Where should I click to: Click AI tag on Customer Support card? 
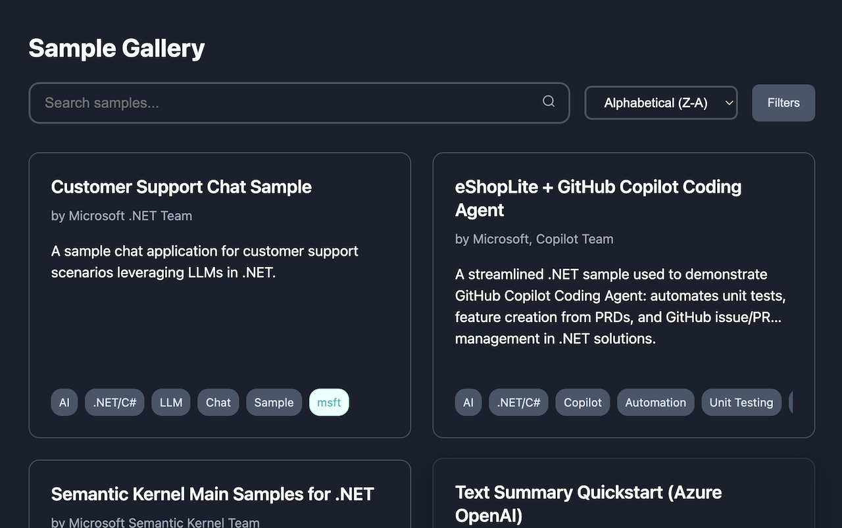tap(64, 403)
